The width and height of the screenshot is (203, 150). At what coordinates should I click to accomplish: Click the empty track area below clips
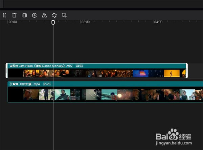point(101,125)
